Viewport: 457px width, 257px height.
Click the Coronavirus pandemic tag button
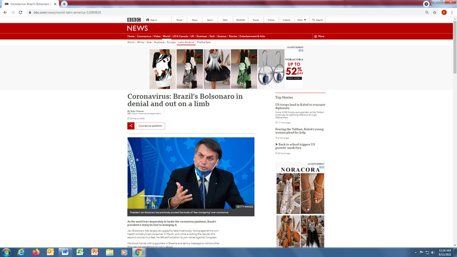(150, 126)
